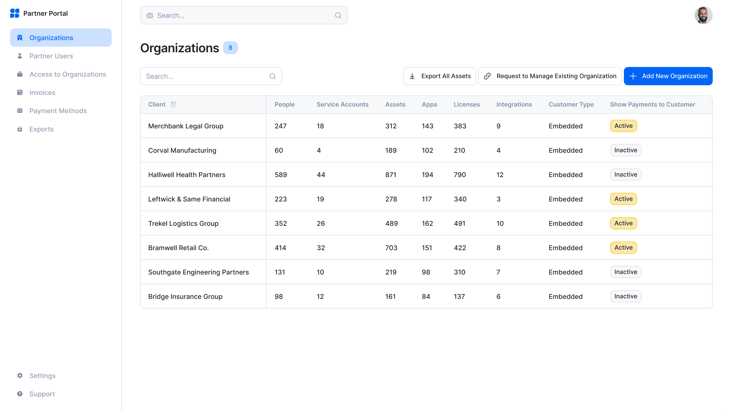This screenshot has height=411, width=731.
Task: Toggle Active badge for Merchbank Legal Group
Action: pyautogui.click(x=623, y=126)
